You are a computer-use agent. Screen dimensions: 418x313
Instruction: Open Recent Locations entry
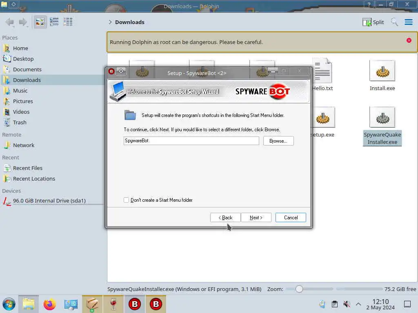click(34, 179)
